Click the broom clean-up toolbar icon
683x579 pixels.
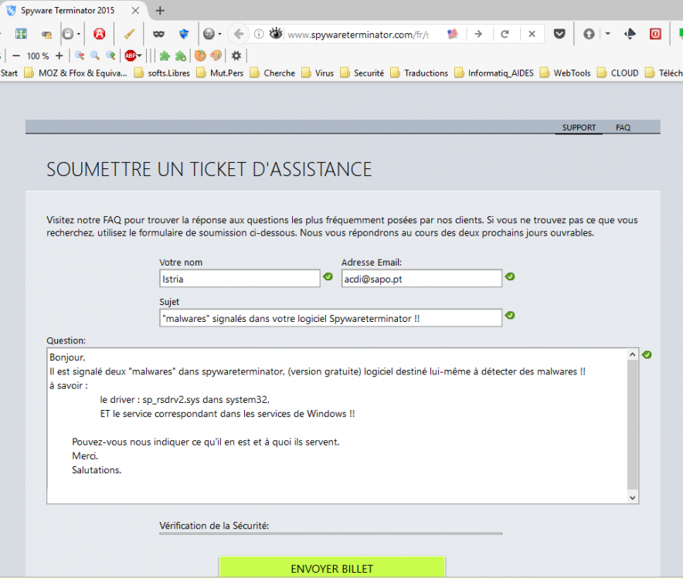(x=129, y=34)
